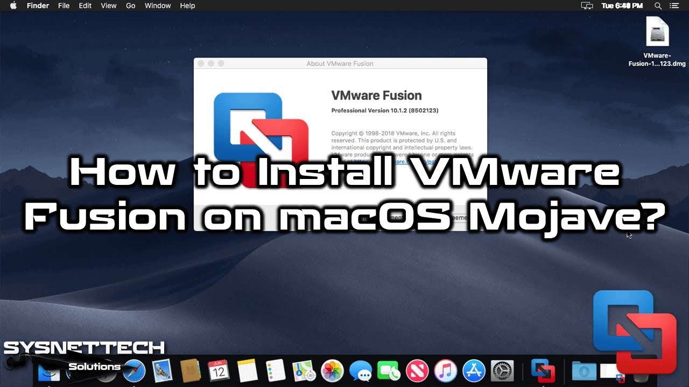
Task: Open the Downloads folder in the Dock
Action: (x=584, y=371)
